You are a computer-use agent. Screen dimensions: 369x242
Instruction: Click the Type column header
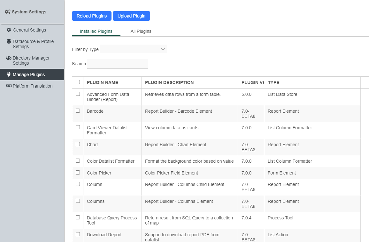click(273, 82)
